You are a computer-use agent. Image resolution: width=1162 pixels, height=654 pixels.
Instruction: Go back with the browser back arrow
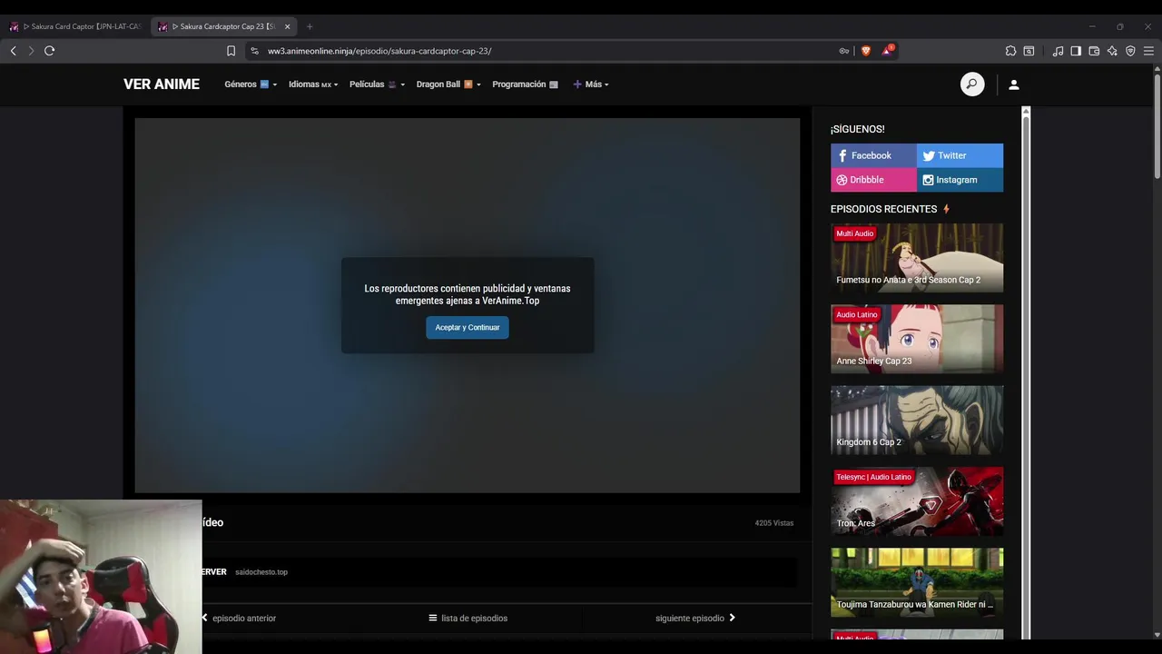click(14, 51)
